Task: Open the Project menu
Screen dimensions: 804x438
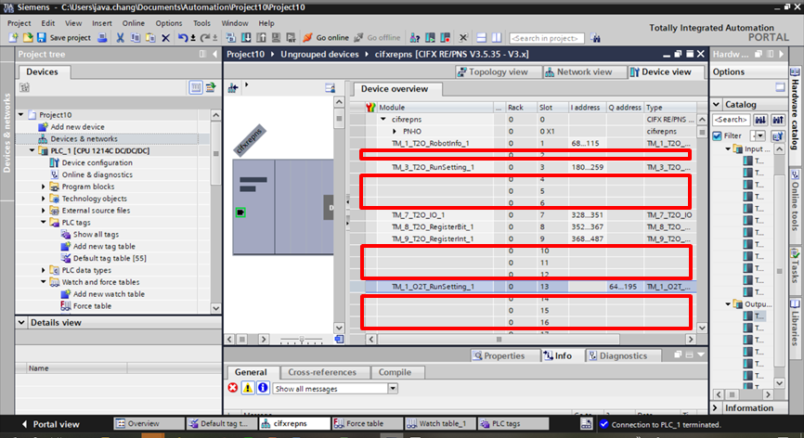Action: tap(19, 23)
